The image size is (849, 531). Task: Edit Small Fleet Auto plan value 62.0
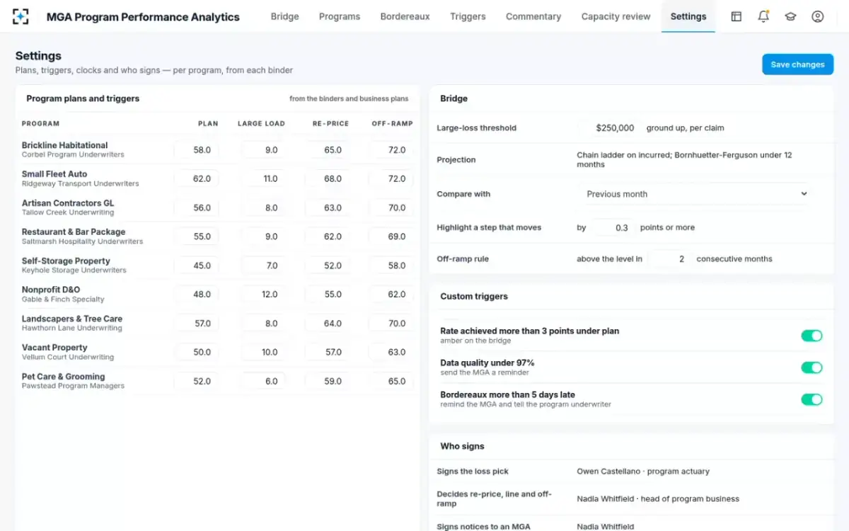[x=197, y=179]
